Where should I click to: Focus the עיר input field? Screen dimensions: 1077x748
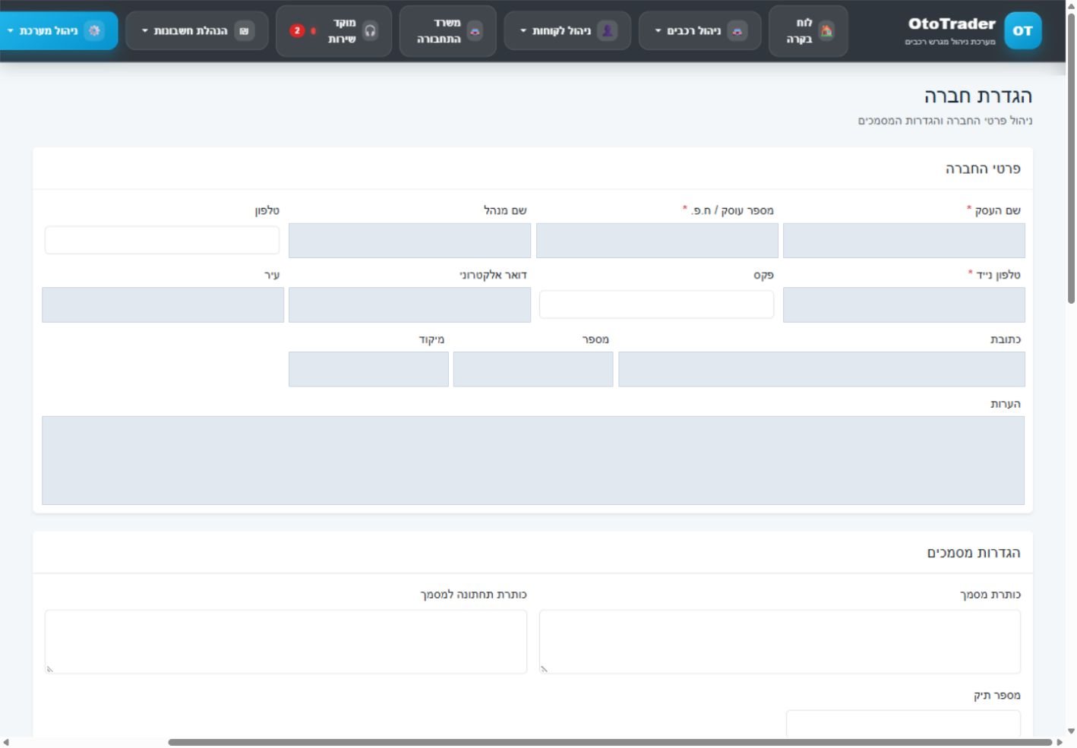(163, 305)
